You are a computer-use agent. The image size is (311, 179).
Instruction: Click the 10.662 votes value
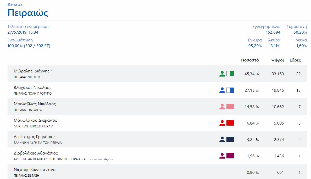coord(278,107)
